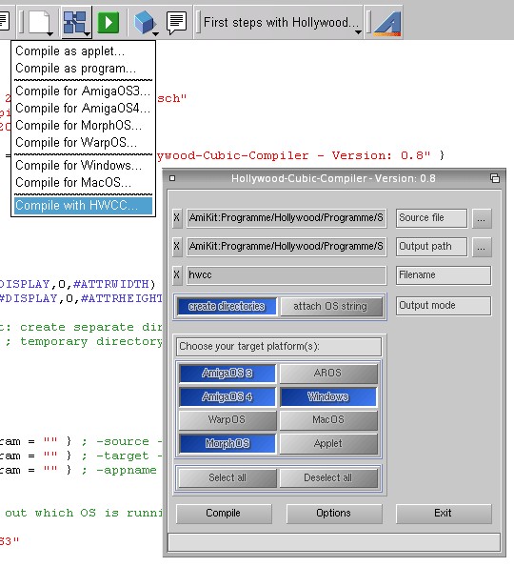This screenshot has height=567, width=514.
Task: Open the Options button
Action: pyautogui.click(x=334, y=513)
